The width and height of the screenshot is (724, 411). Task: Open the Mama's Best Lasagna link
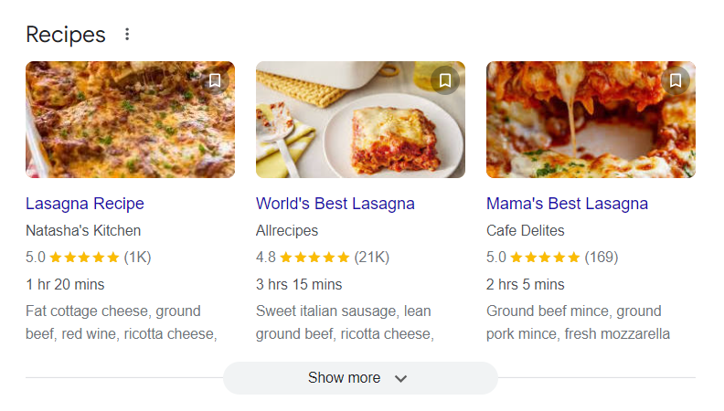tap(567, 204)
